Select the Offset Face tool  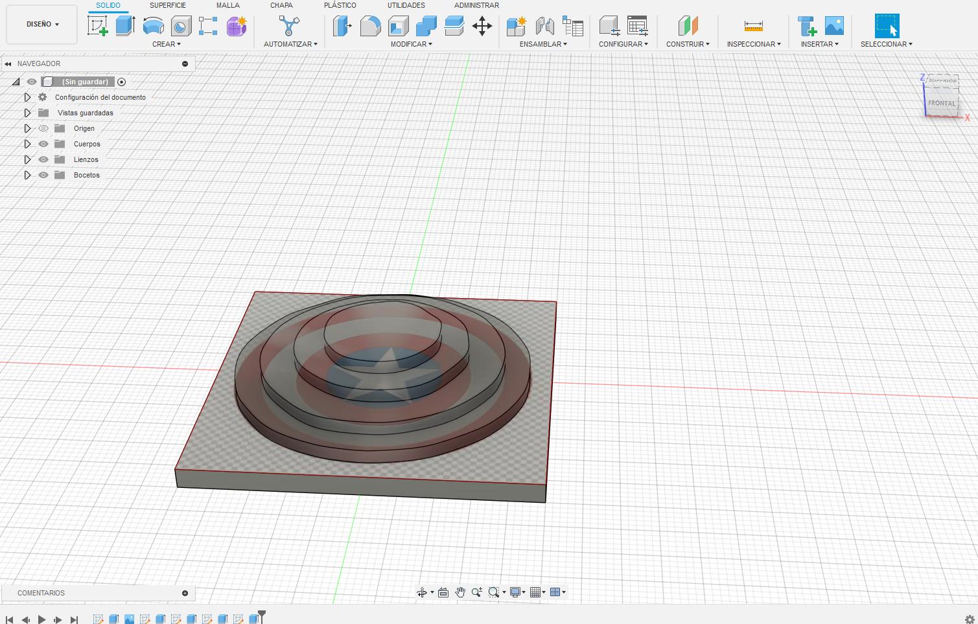[x=454, y=26]
